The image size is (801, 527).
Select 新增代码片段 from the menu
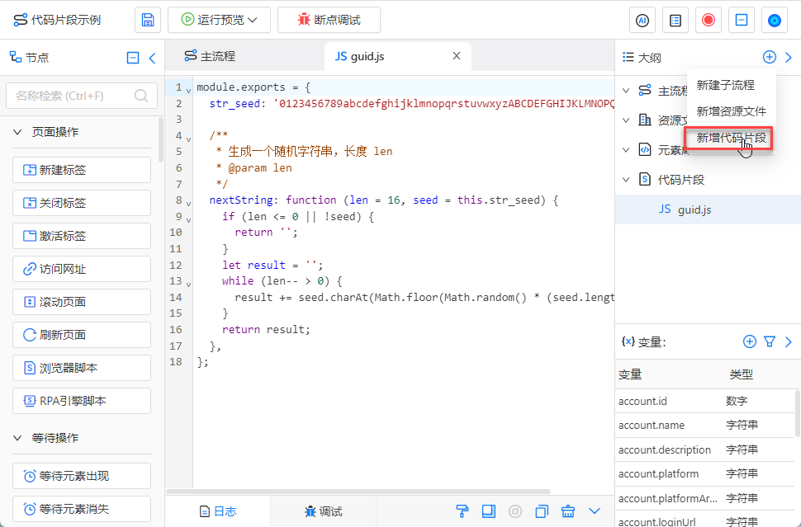tap(731, 138)
